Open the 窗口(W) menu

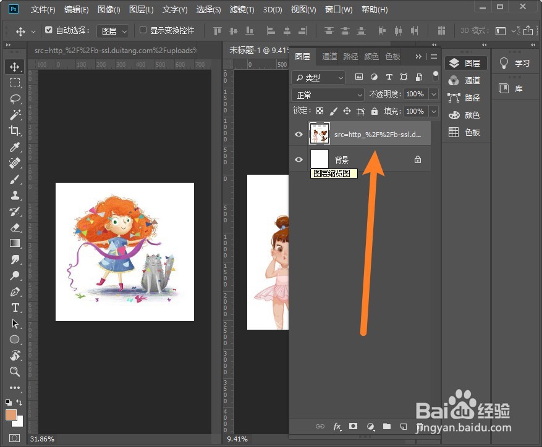tap(339, 10)
